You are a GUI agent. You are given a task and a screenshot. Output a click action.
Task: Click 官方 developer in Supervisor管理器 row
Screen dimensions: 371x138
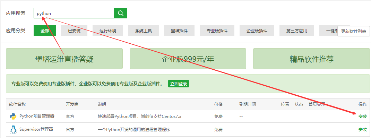click(x=70, y=129)
